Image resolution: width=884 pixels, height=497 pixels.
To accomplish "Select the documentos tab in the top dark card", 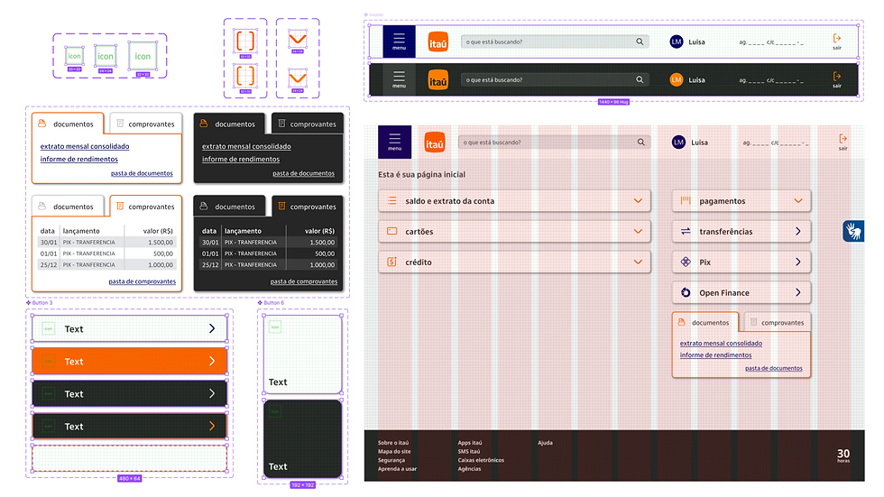I will (x=229, y=124).
